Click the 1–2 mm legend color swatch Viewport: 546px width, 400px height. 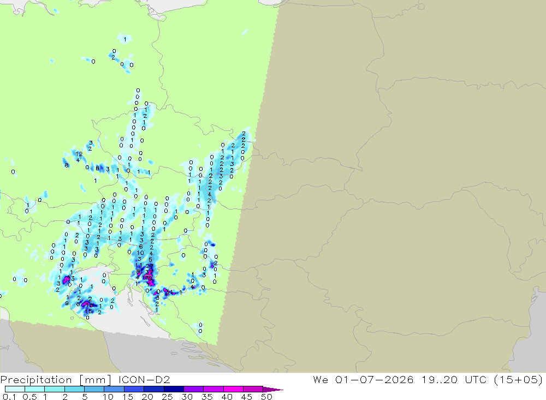(54, 389)
